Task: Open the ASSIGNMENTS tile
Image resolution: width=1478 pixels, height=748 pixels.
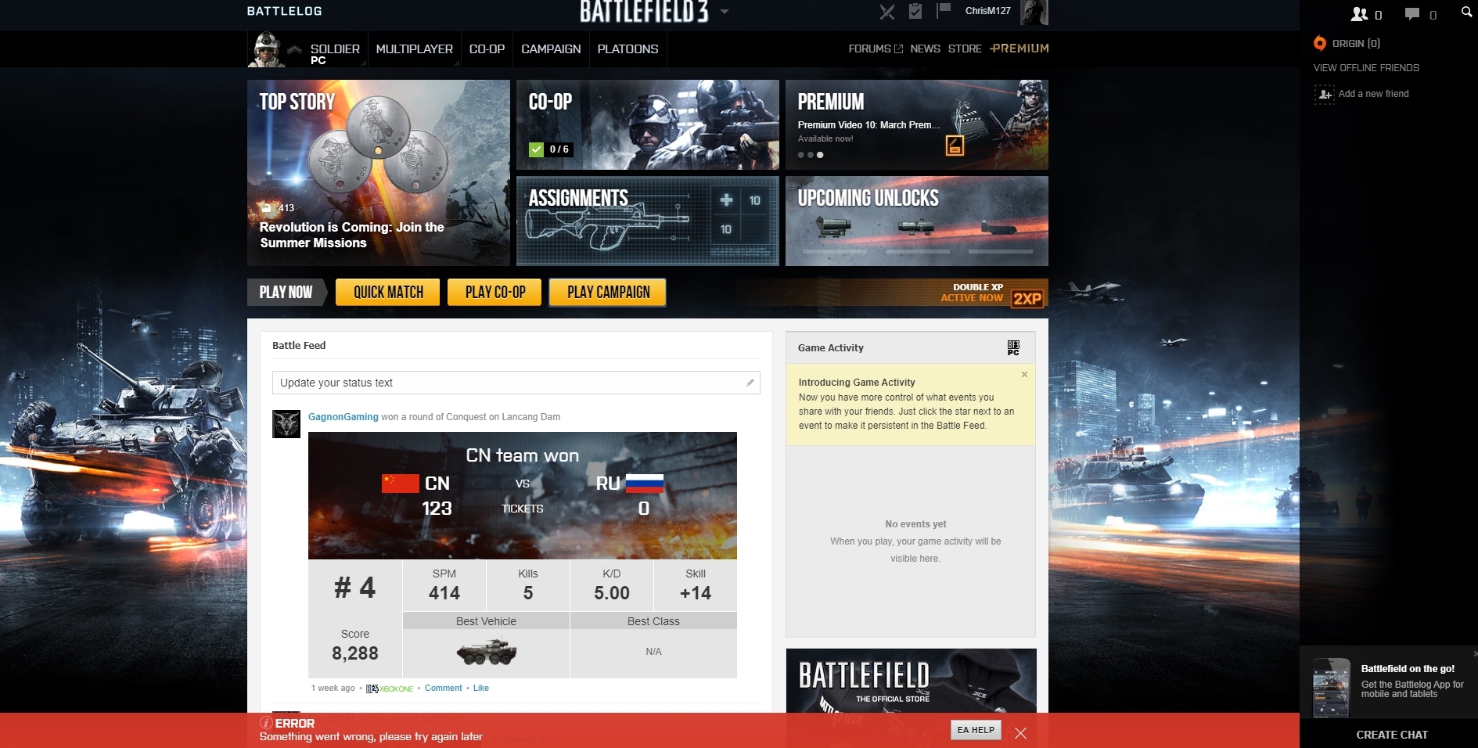Action: 648,221
